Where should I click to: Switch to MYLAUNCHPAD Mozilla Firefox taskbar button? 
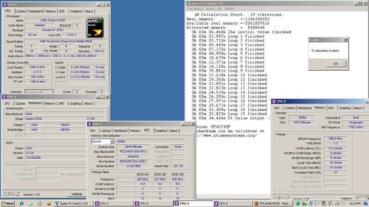pyautogui.click(x=273, y=203)
